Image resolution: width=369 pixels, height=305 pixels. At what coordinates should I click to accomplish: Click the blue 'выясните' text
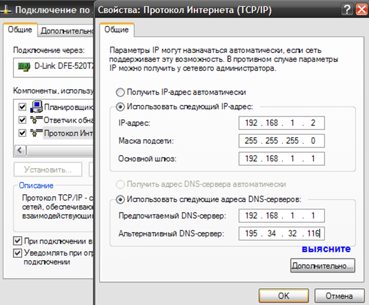(326, 248)
